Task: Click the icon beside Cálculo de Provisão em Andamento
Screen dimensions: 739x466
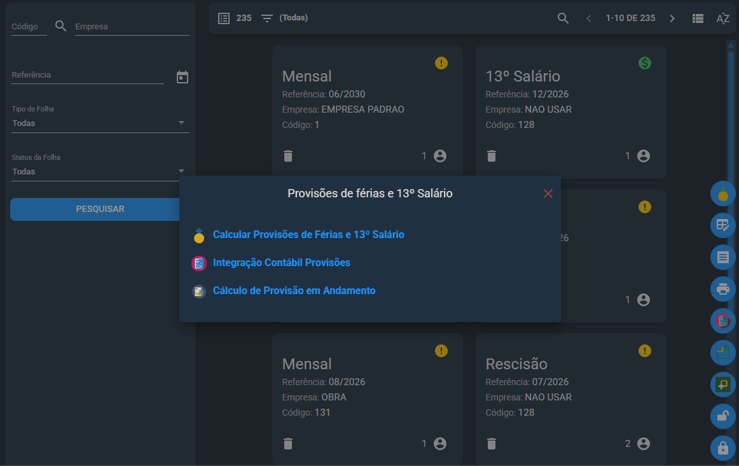Action: pyautogui.click(x=199, y=292)
